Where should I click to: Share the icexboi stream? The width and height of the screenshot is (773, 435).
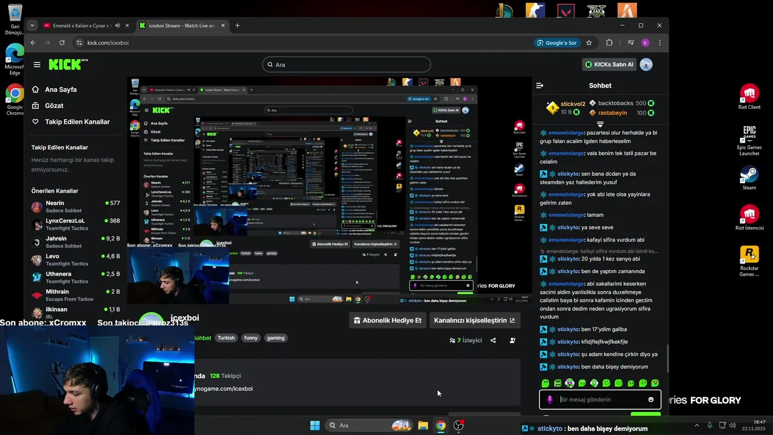[x=493, y=340]
